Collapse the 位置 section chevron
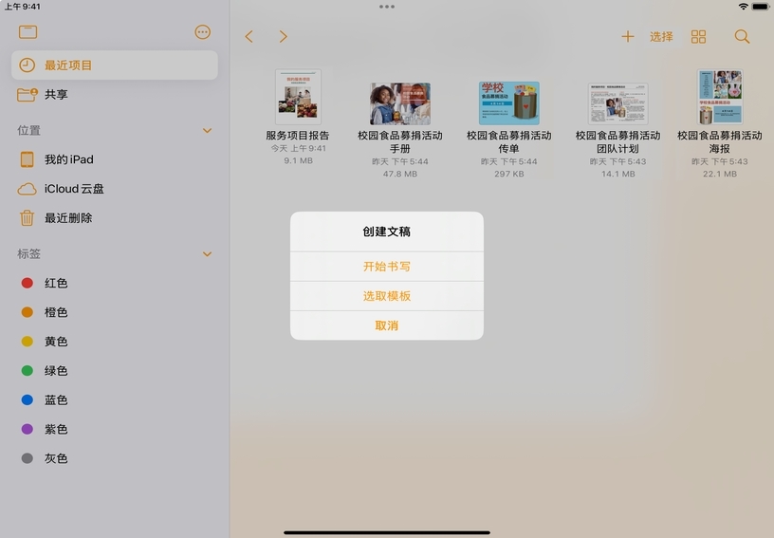The image size is (774, 538). (207, 130)
